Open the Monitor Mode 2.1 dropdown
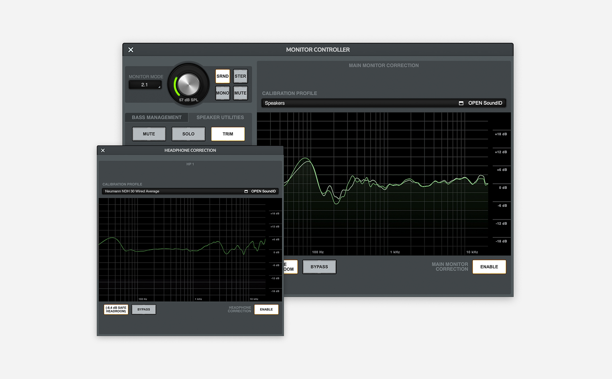Screen dimensions: 612x379 coord(145,85)
